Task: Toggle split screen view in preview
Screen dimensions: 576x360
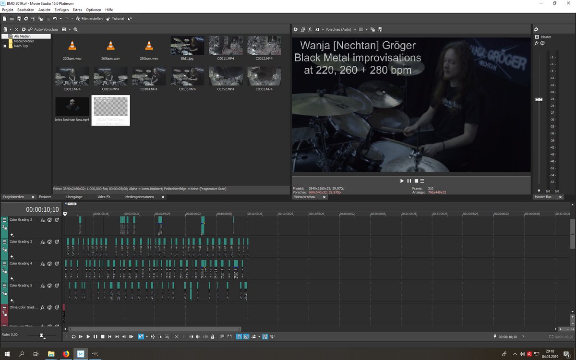Action: tap(317, 29)
